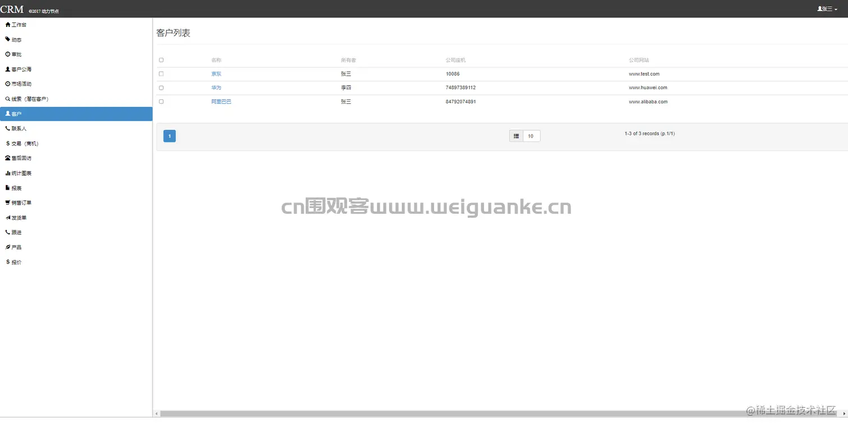Click the website www.alibaba.com
Viewport: 848px width, 428px height.
tap(648, 102)
